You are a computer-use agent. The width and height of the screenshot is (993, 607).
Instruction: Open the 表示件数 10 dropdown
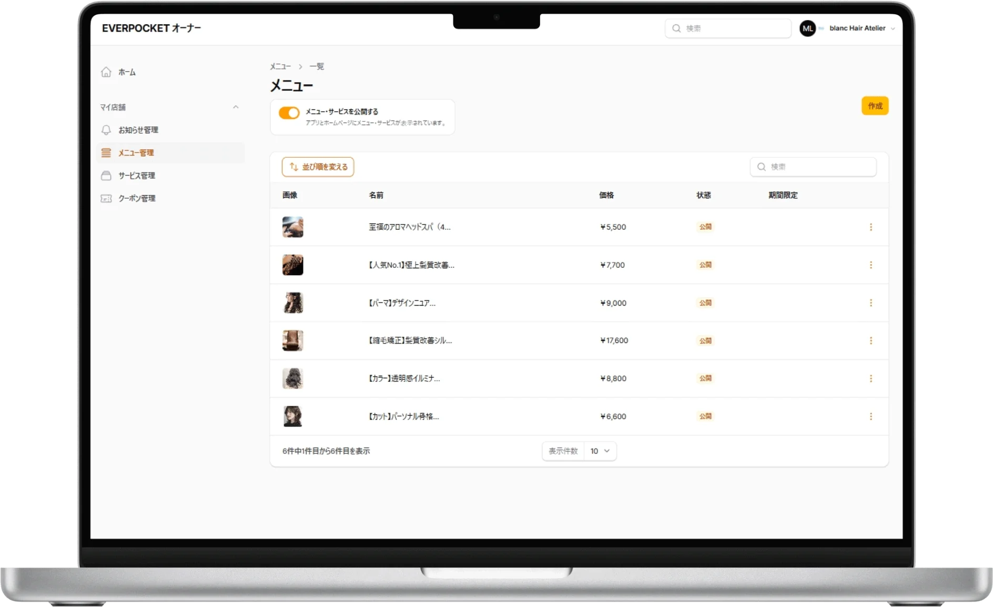(x=600, y=451)
